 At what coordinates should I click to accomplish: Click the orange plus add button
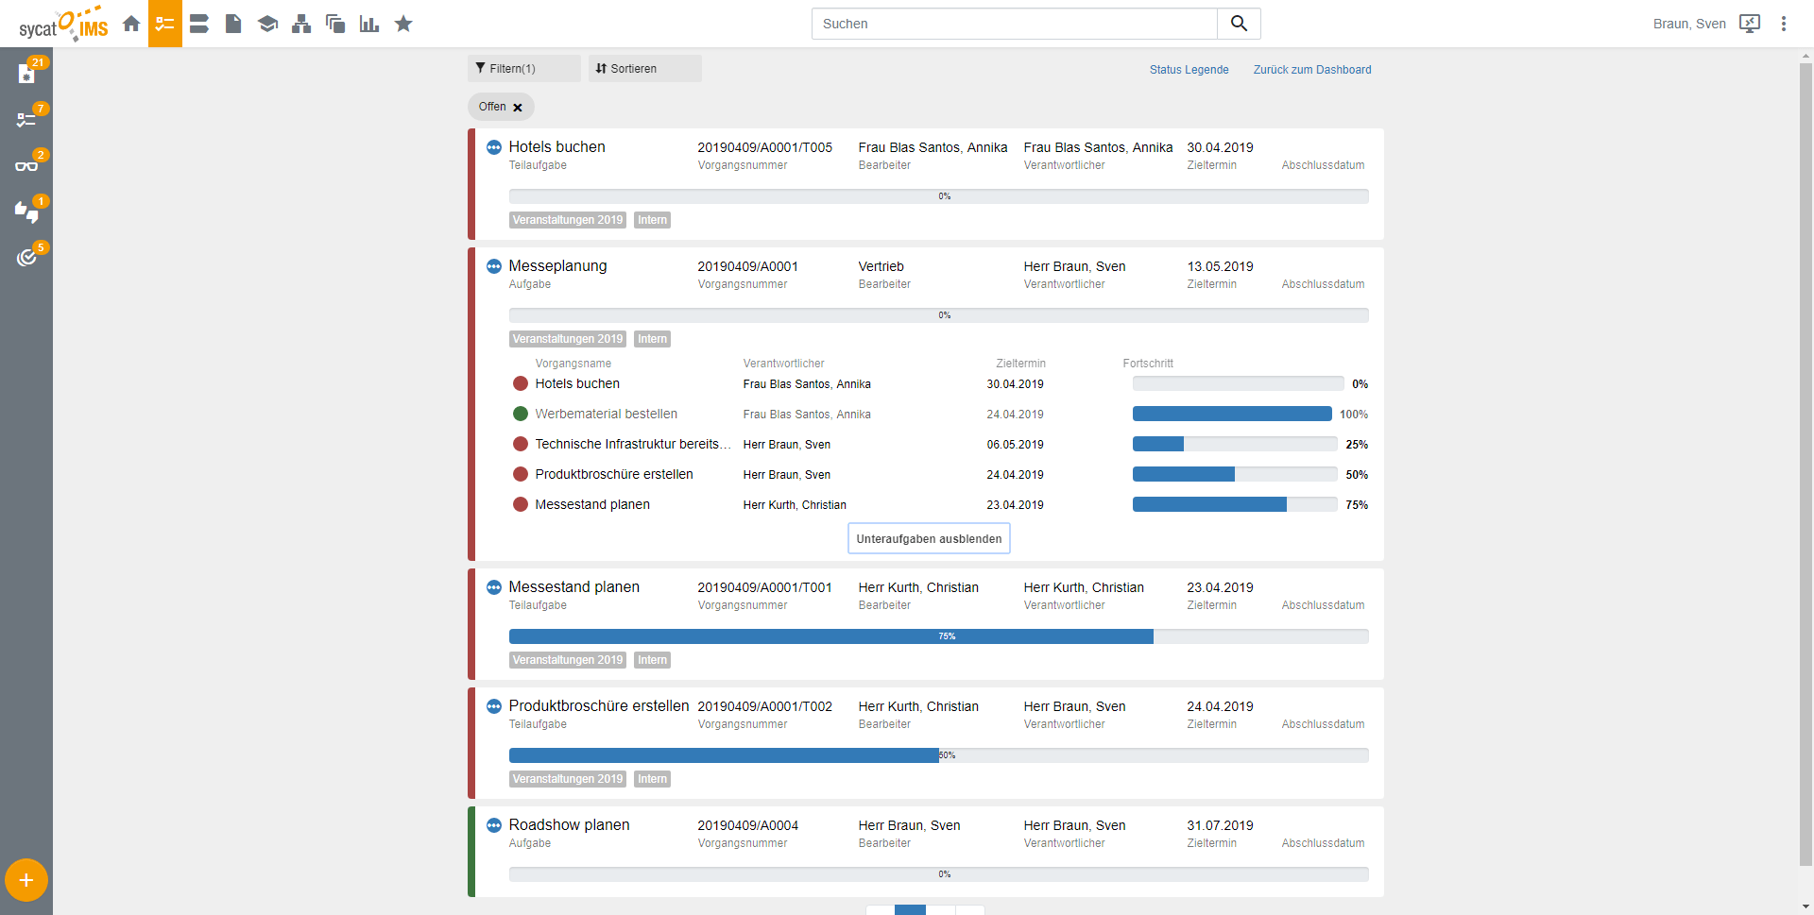(26, 880)
